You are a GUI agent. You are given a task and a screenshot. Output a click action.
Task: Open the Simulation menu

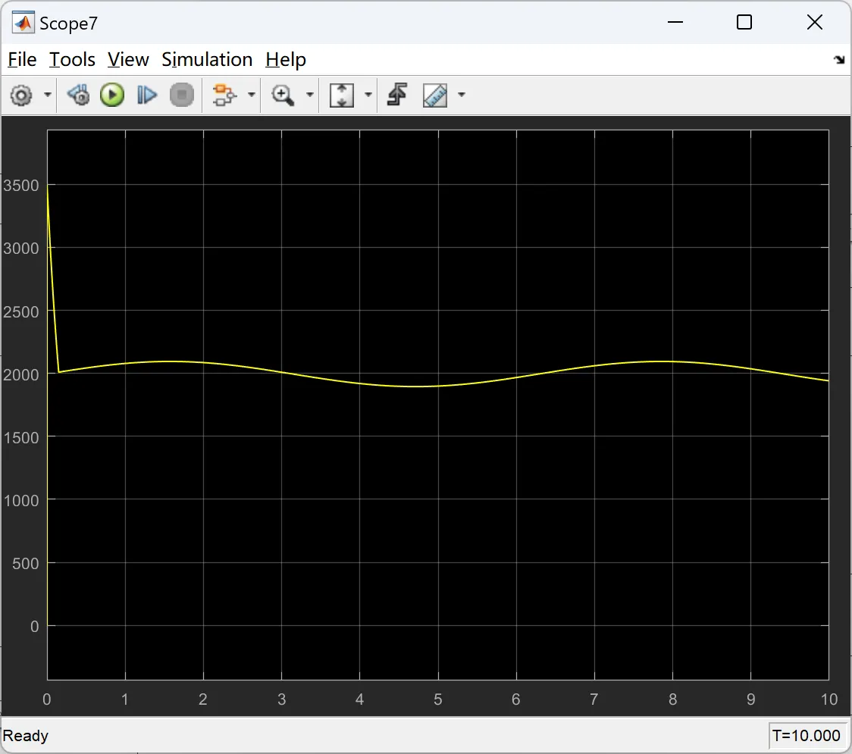pyautogui.click(x=207, y=59)
